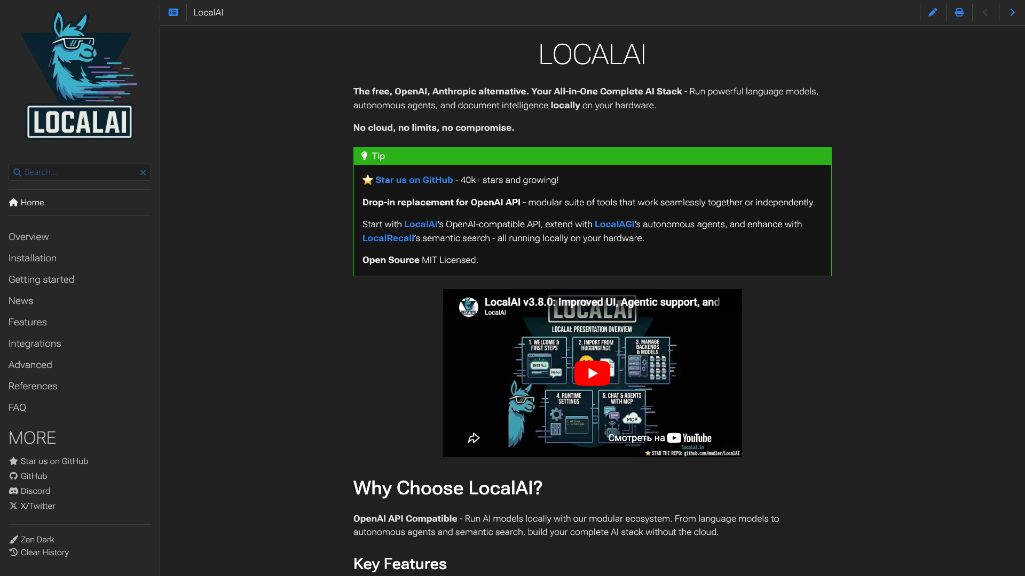The image size is (1025, 576).
Task: Click the Key Features heading
Action: (x=400, y=564)
